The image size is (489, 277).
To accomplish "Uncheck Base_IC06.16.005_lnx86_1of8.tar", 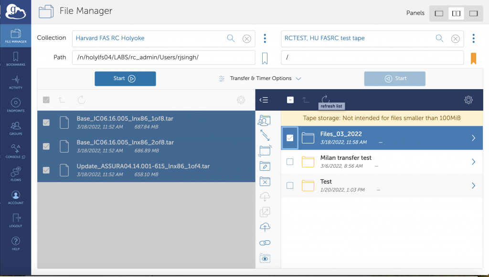I will point(46,123).
